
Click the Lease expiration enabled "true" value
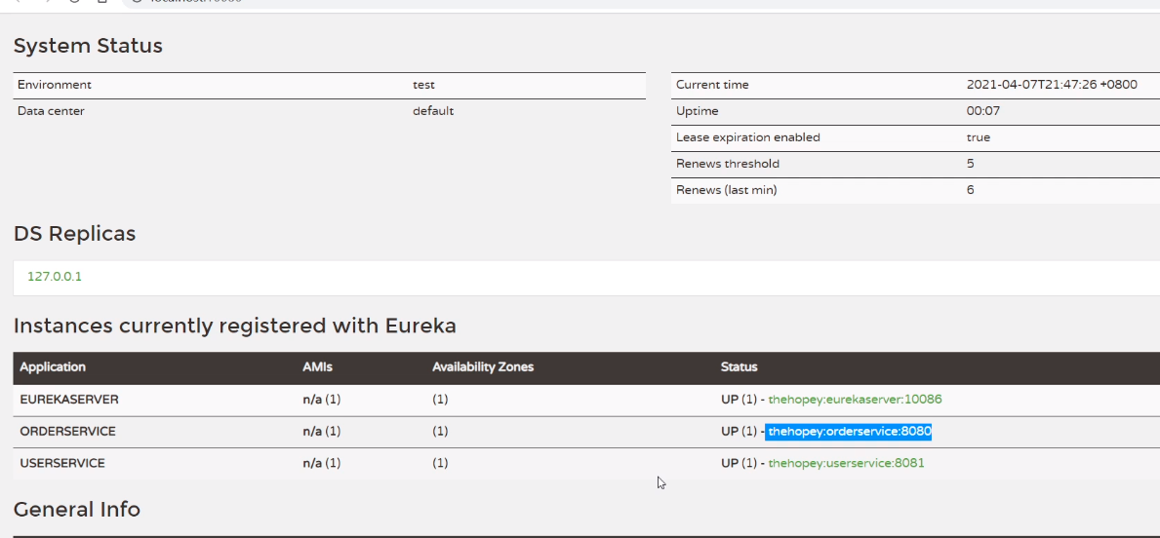pyautogui.click(x=978, y=137)
